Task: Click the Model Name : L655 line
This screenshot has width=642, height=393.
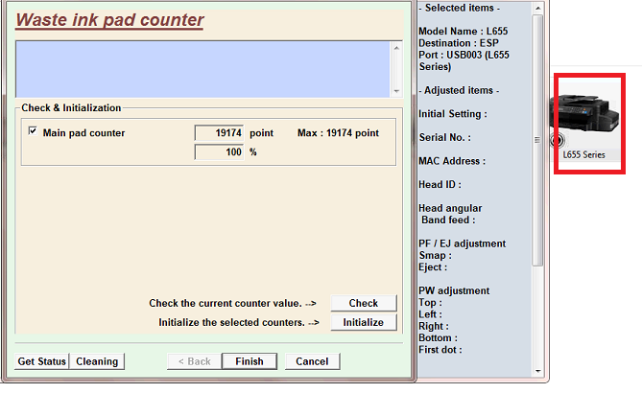Action: (463, 32)
